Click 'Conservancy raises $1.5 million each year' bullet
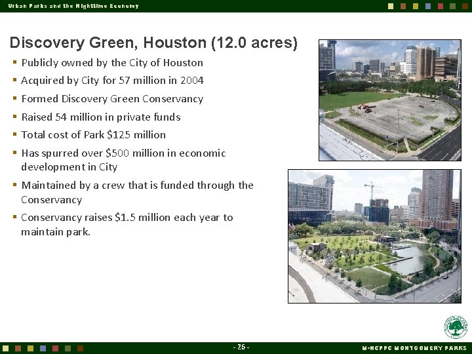This screenshot has width=472, height=354. pyautogui.click(x=127, y=225)
